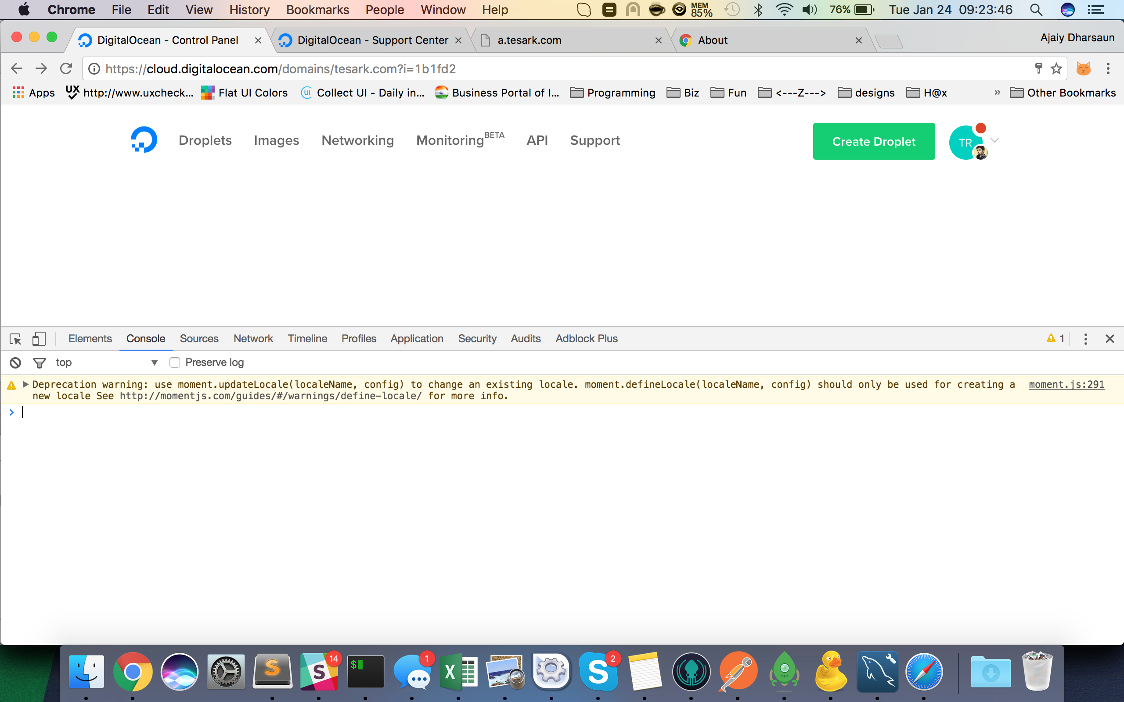Screen dimensions: 1124x702
Task: Open the Terminal app in the Dock
Action: tap(366, 671)
